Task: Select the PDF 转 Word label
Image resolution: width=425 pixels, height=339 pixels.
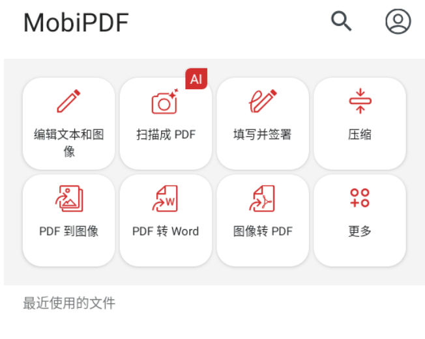Action: 166,232
